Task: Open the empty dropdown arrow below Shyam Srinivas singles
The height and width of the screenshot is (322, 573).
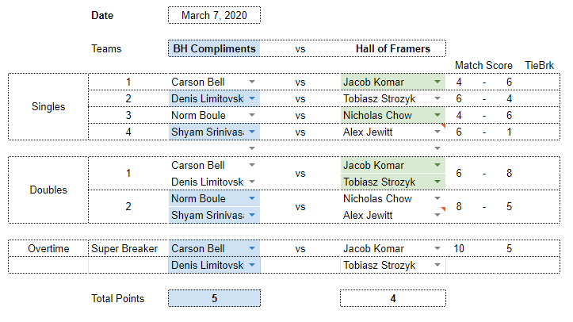Action: [252, 148]
